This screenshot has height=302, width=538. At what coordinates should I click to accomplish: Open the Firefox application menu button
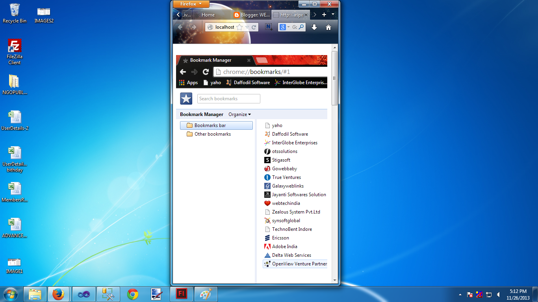pyautogui.click(x=191, y=4)
